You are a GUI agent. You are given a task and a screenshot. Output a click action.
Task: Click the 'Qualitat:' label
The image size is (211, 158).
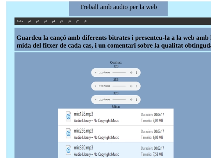(x=116, y=62)
